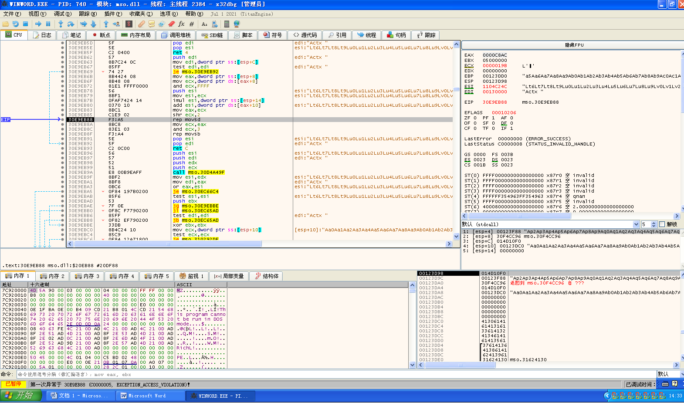Open the 默认 dropdown beside command bar
Viewport: 684px width, 403px height.
pyautogui.click(x=670, y=374)
